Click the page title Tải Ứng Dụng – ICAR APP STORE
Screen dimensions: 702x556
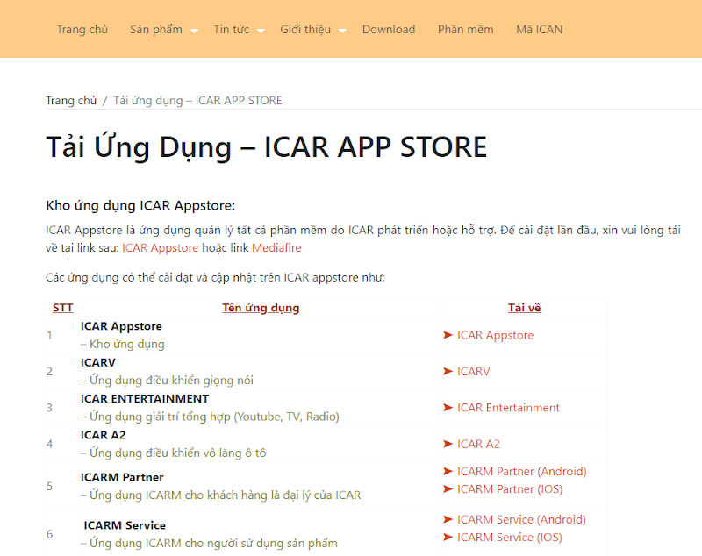coord(267,147)
